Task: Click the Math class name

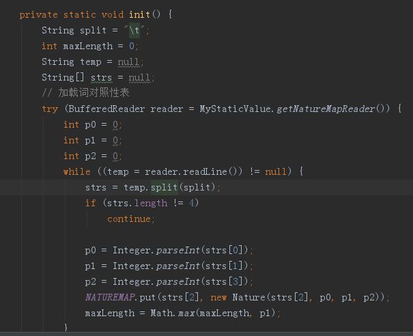Action: tap(161, 313)
